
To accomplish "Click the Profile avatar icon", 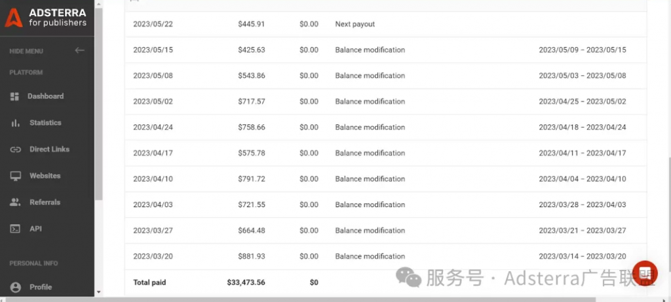I will pyautogui.click(x=16, y=288).
